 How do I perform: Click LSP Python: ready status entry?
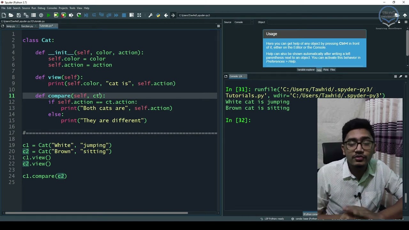click(x=272, y=219)
